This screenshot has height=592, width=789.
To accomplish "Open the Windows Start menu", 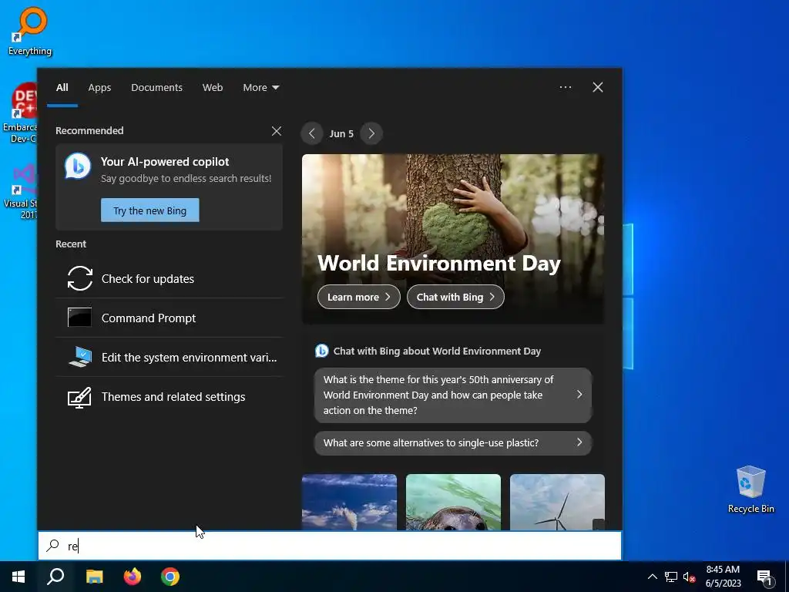I will tap(18, 577).
